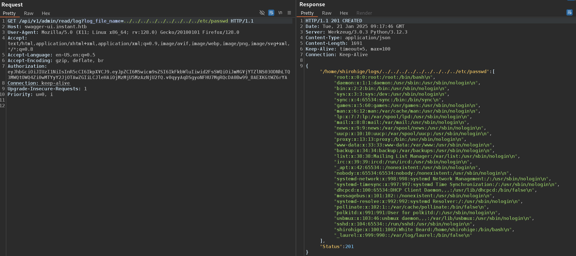Image resolution: width=576 pixels, height=256 pixels.
Task: Click the User-Agent header line
Action: pyautogui.click(x=123, y=32)
